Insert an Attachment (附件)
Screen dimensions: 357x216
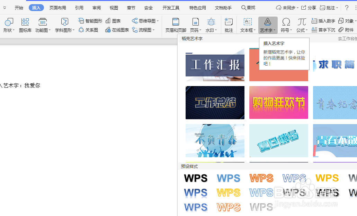[346, 30]
